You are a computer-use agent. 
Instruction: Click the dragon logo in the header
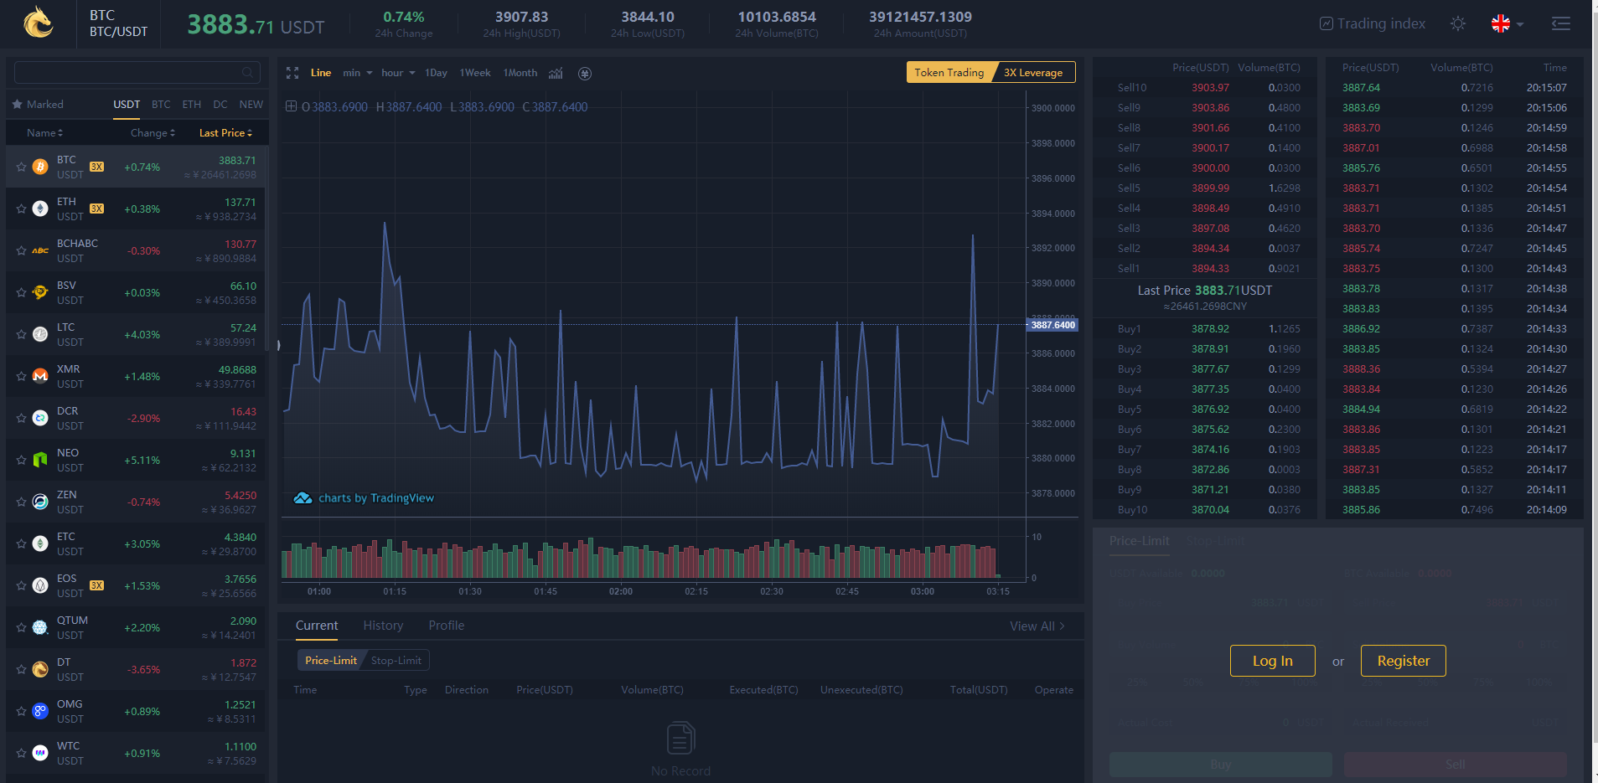pos(38,23)
